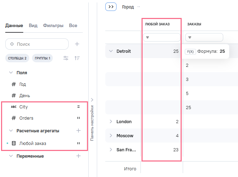
Task: Click the sort order icon
Action: (x=77, y=58)
